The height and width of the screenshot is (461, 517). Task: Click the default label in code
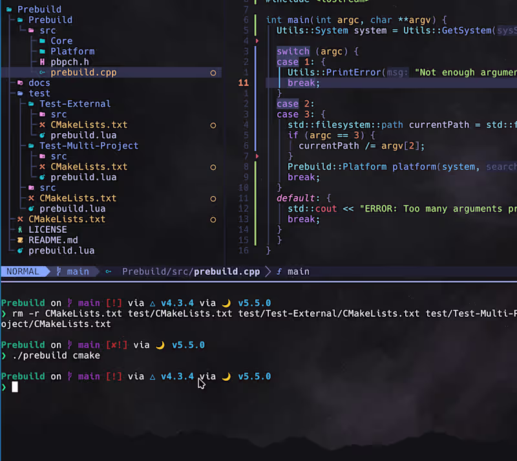coord(296,198)
